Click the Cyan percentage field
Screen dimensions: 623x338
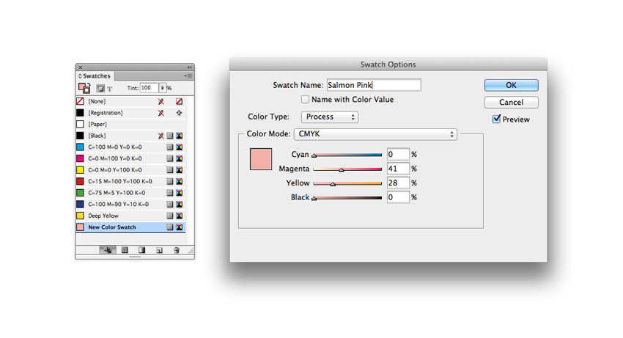(398, 154)
